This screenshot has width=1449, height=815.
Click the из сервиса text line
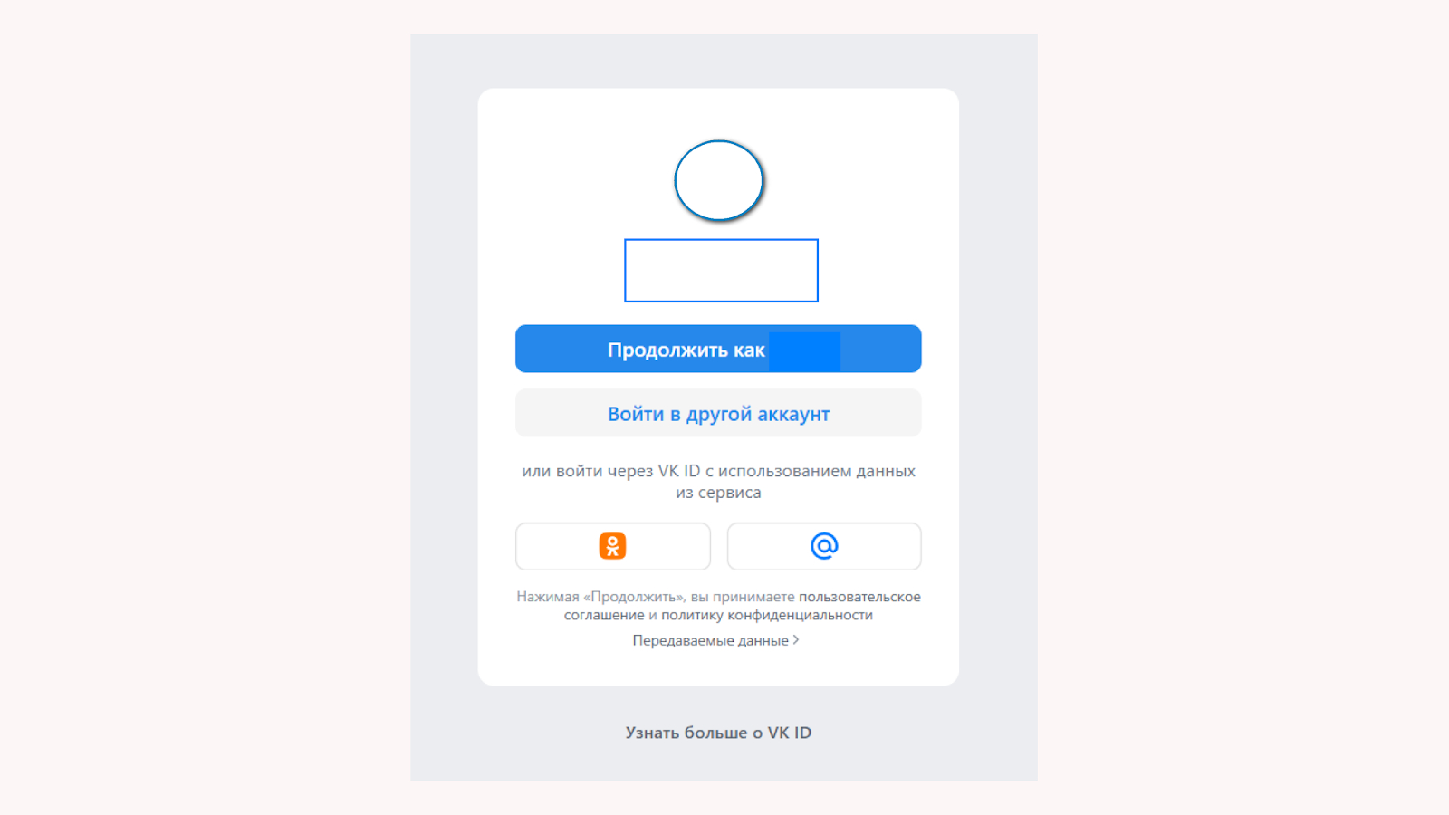(718, 493)
